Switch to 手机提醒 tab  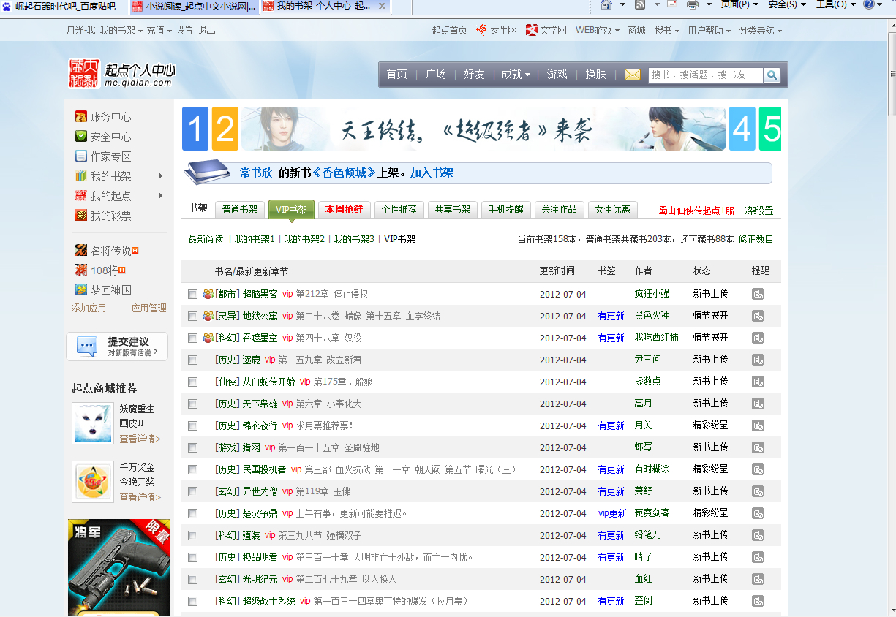tap(506, 209)
